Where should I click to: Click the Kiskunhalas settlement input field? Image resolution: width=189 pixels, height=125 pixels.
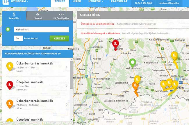[41, 30]
